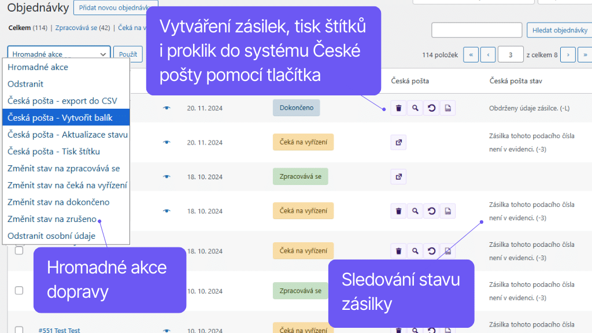
Task: Select the checkbox of the Zpracovává se order
Action: click(18, 291)
